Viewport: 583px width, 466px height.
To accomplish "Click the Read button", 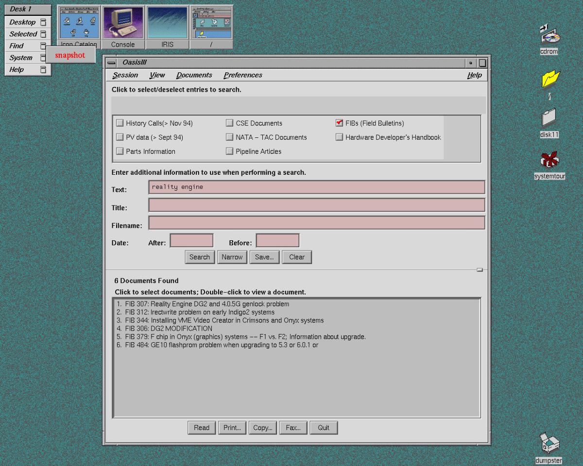I will [x=202, y=428].
